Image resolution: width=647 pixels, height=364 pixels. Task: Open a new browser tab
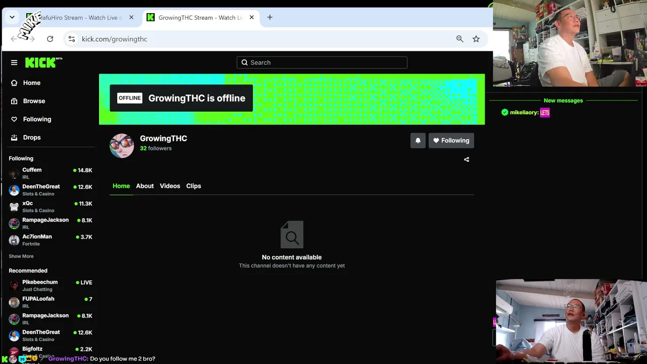[270, 17]
